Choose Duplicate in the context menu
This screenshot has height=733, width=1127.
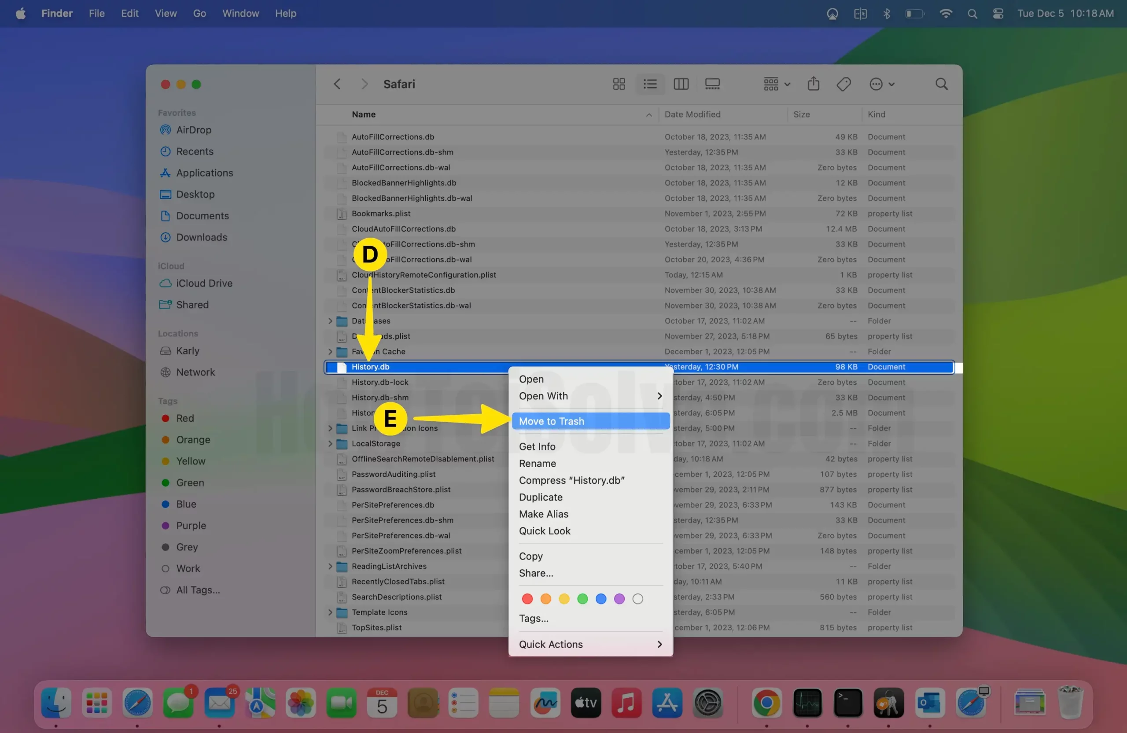point(590,497)
